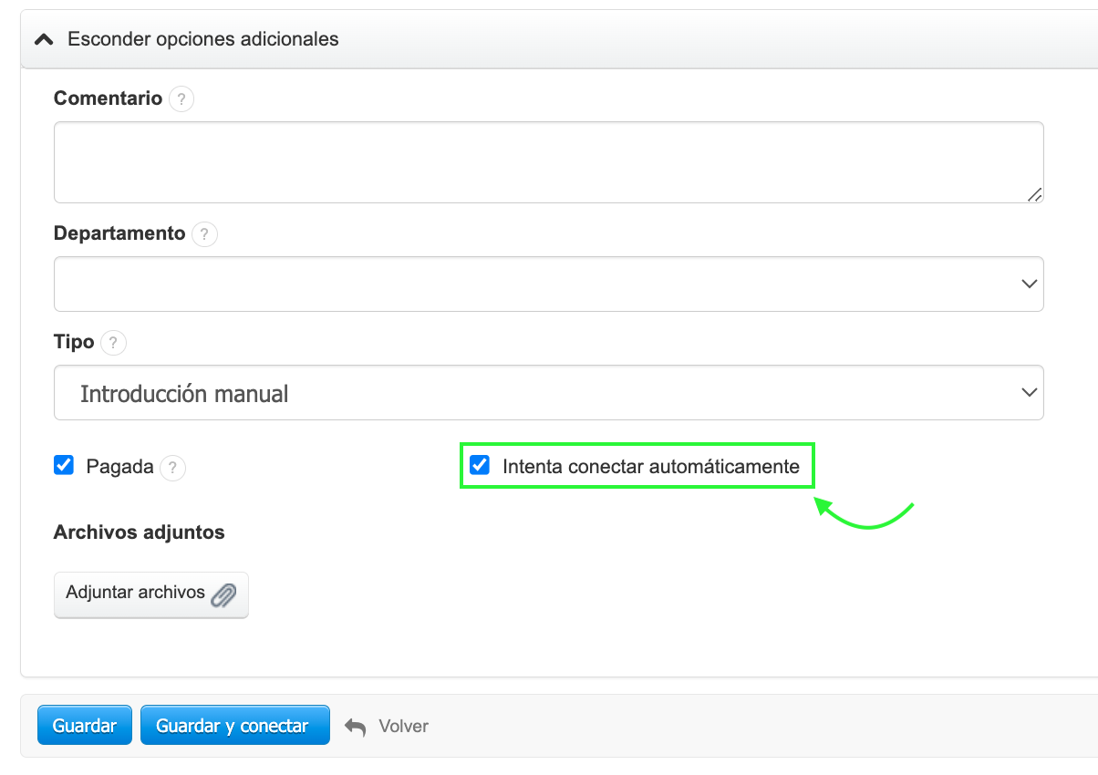Click the Tipo dropdown arrow

pyautogui.click(x=1030, y=393)
